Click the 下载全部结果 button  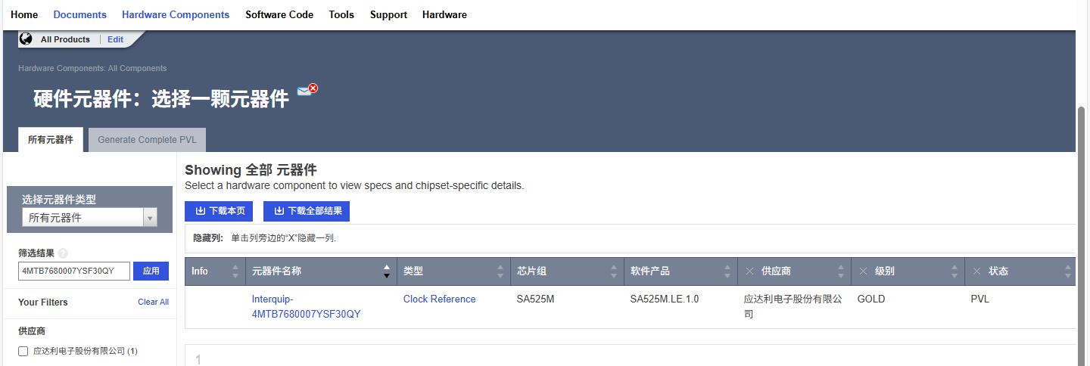point(307,211)
